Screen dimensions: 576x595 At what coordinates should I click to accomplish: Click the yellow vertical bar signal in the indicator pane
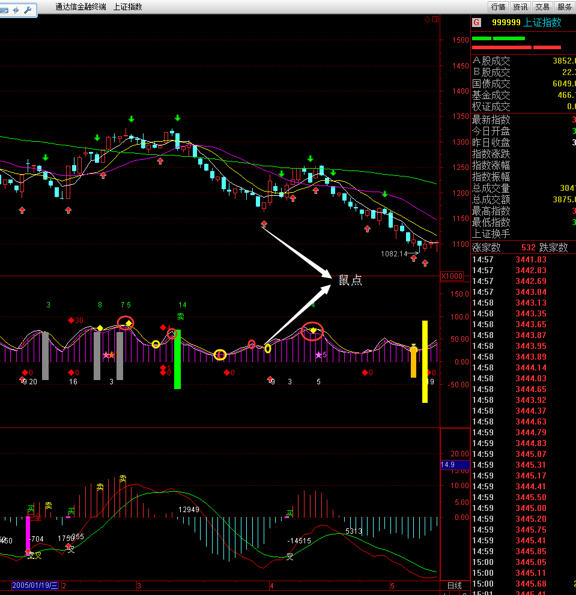[x=425, y=361]
